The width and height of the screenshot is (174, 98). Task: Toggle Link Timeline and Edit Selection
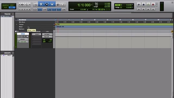coord(49,10)
